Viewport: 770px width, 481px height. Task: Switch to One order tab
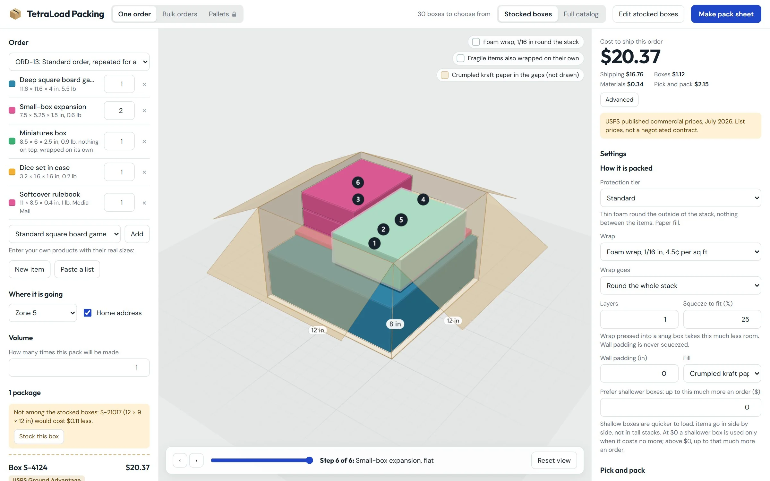click(x=134, y=14)
